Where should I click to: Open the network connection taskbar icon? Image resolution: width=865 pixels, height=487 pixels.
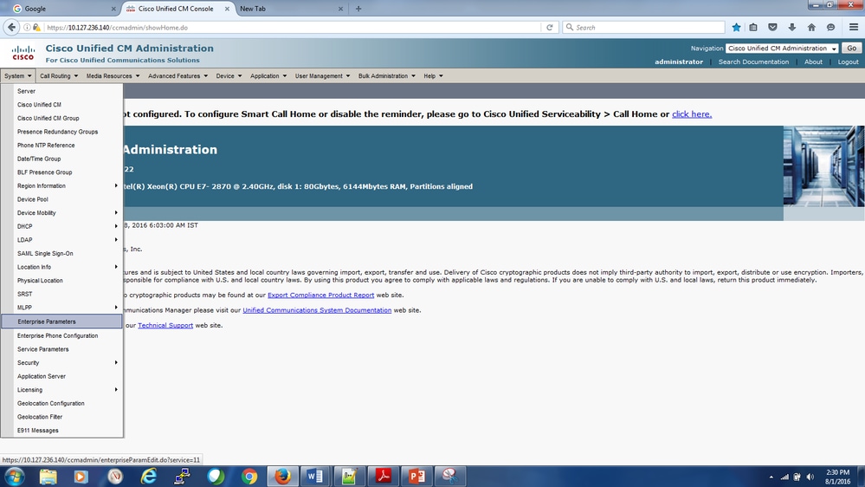[784, 477]
